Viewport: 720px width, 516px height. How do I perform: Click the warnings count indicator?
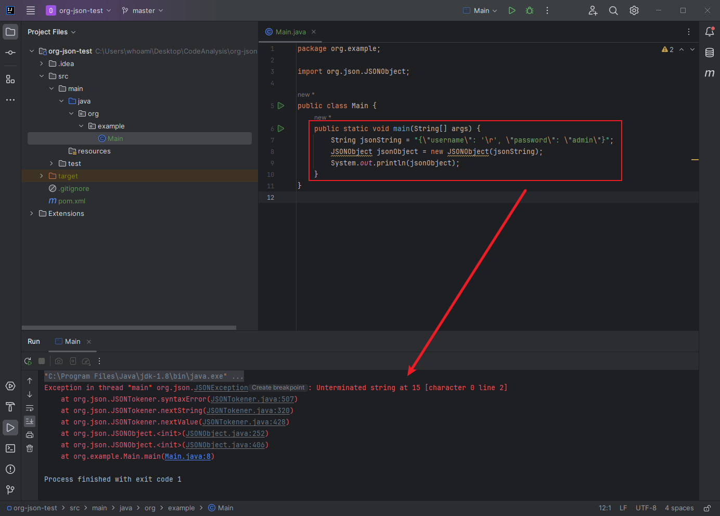point(667,49)
